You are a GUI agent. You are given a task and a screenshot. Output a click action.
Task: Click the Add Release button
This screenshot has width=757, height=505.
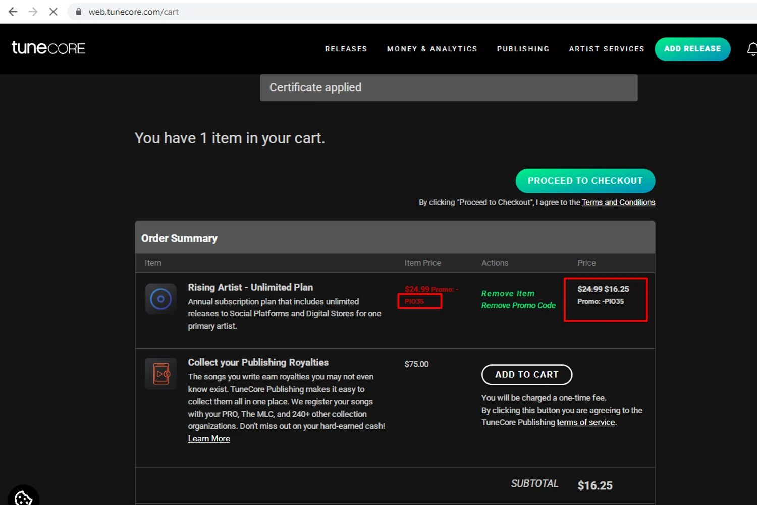[692, 49]
